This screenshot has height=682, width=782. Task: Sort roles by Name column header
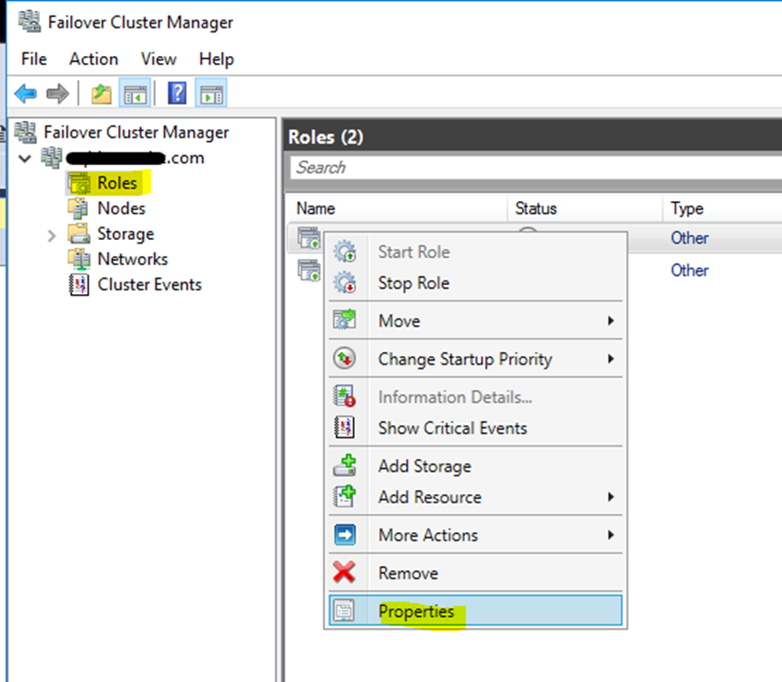tap(397, 208)
